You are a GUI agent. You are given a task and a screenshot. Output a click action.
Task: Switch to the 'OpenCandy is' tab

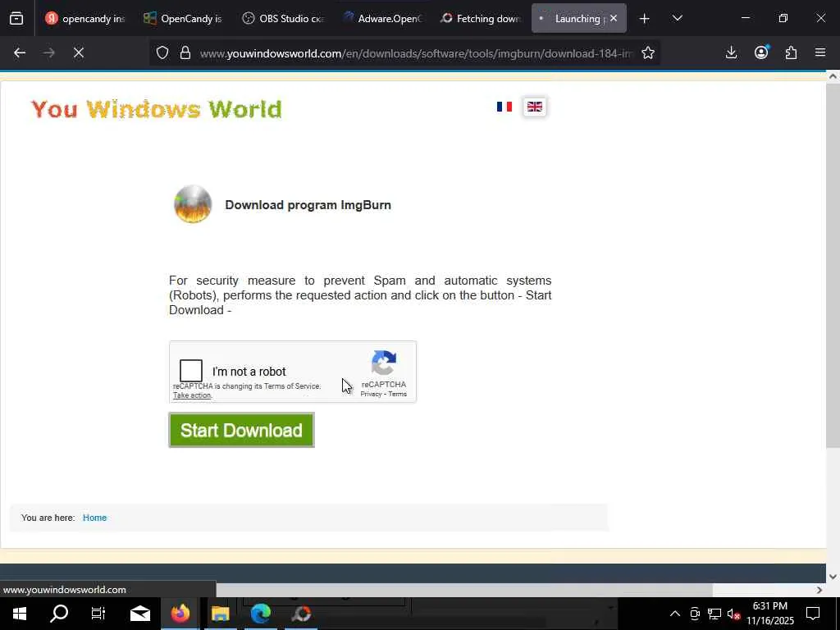183,19
